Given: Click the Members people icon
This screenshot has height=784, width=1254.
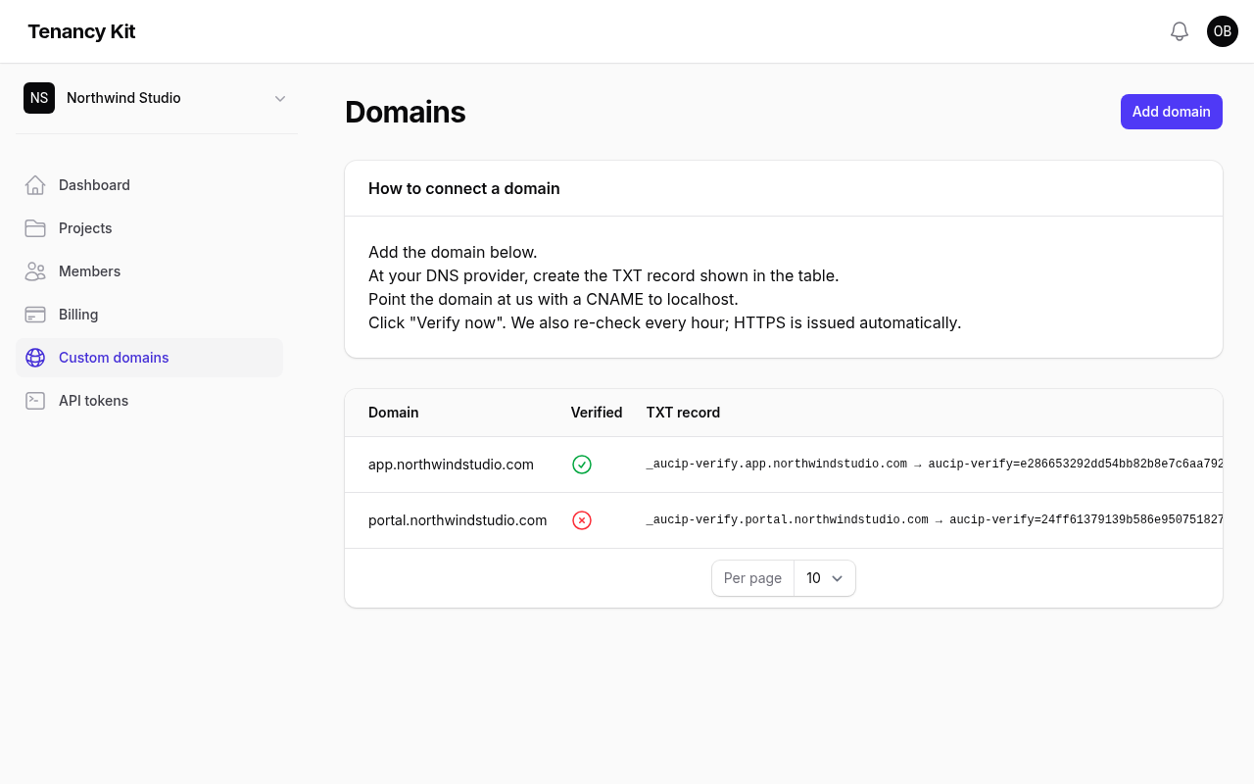Looking at the screenshot, I should (35, 271).
